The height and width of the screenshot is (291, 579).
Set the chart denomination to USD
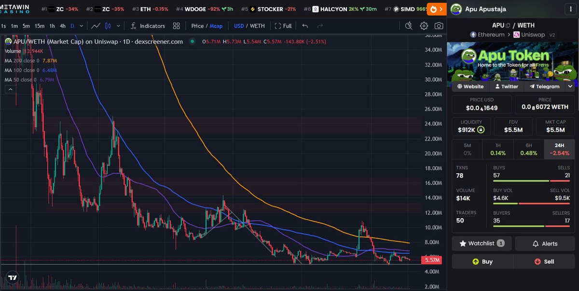[239, 26]
